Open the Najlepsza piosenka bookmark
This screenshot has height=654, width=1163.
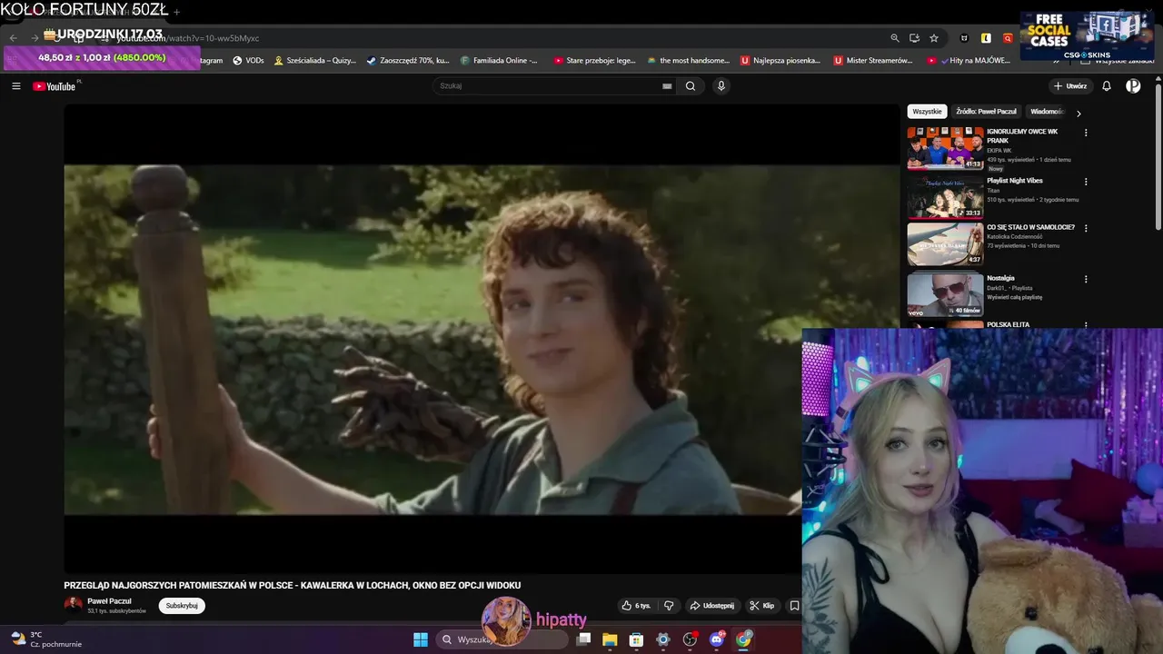coord(780,61)
